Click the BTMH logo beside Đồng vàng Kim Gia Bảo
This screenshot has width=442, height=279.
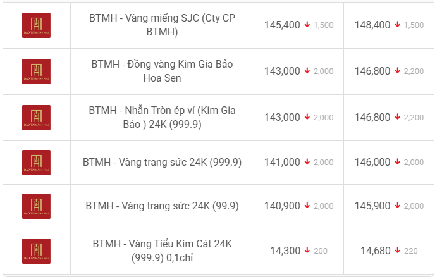[x=37, y=71]
